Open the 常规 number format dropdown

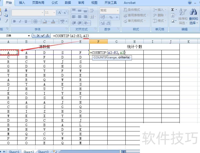coord(118,11)
